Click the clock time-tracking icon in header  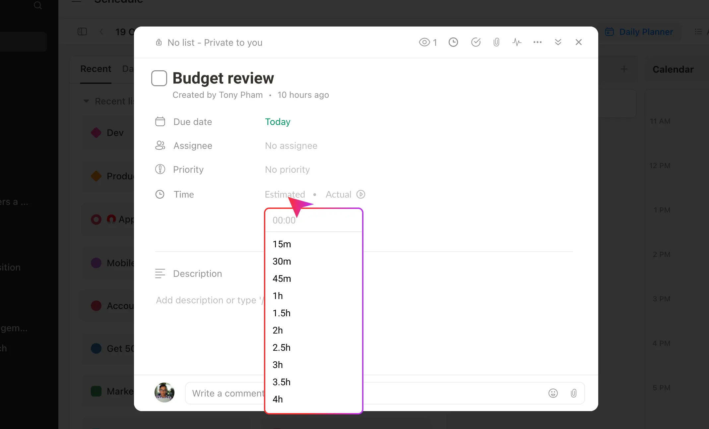[x=453, y=42]
